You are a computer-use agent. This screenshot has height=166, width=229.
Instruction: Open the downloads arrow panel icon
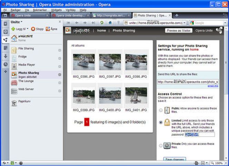[6, 56]
